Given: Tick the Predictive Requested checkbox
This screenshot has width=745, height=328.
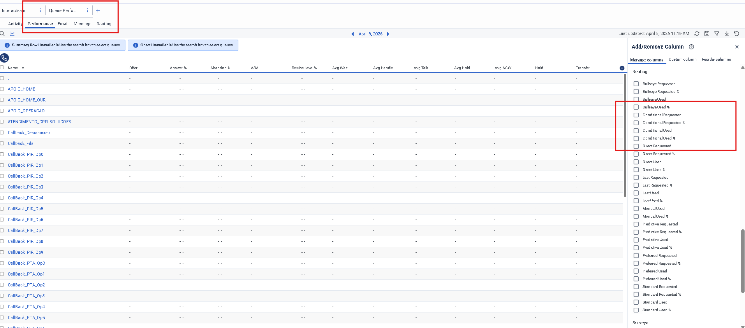Looking at the screenshot, I should pyautogui.click(x=636, y=224).
